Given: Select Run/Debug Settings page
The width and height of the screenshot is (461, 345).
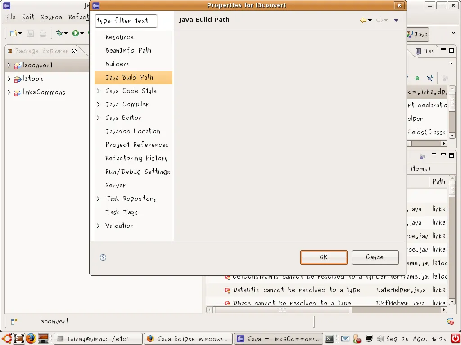Looking at the screenshot, I should [138, 172].
